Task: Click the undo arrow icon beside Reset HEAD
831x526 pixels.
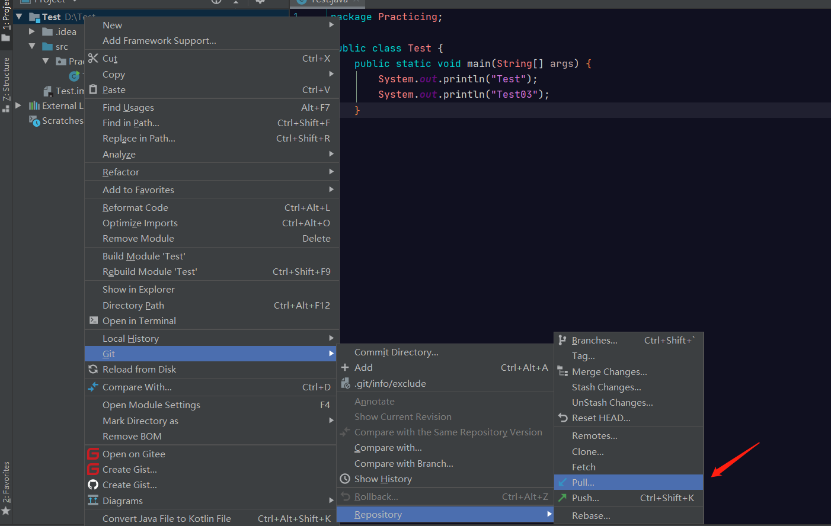Action: coord(562,418)
